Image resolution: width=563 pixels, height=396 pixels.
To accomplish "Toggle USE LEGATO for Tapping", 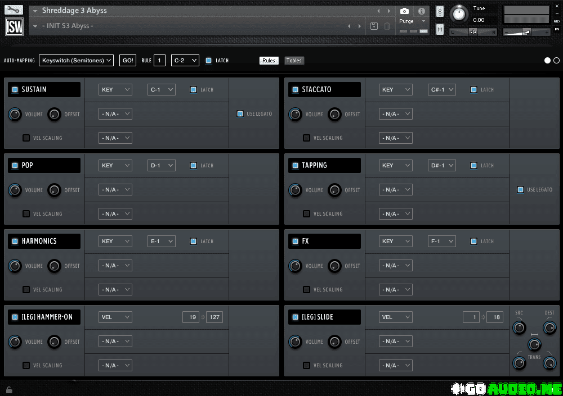I will [520, 190].
